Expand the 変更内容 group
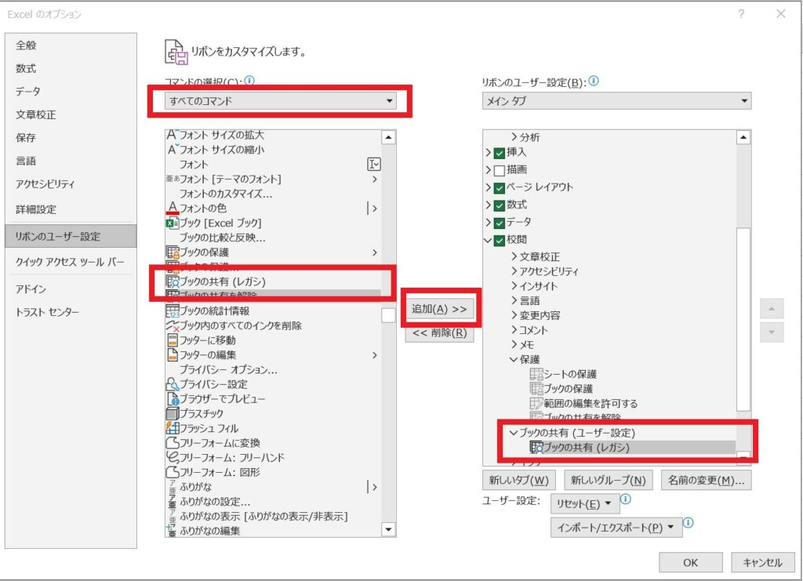 pos(514,315)
